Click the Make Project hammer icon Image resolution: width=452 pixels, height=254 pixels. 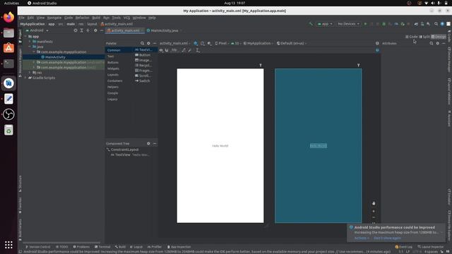[311, 24]
